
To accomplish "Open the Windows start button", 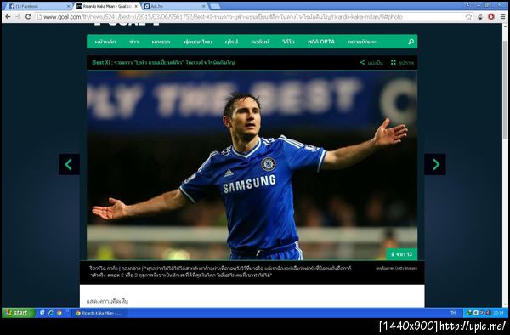I will pos(18,313).
